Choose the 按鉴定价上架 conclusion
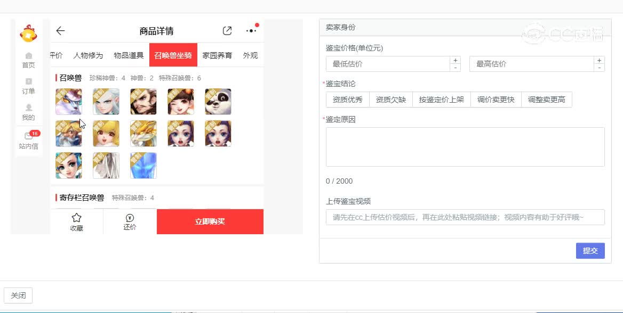The width and height of the screenshot is (623, 313). (442, 100)
